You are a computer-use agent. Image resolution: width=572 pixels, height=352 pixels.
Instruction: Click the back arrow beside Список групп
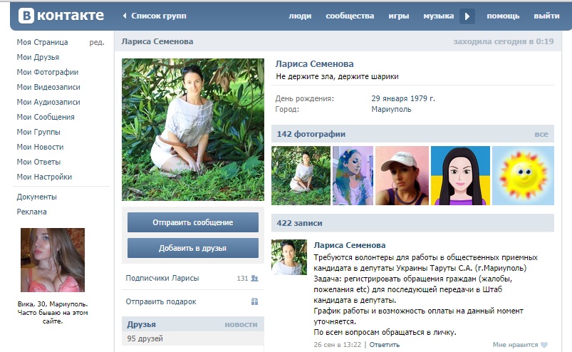[x=125, y=16]
